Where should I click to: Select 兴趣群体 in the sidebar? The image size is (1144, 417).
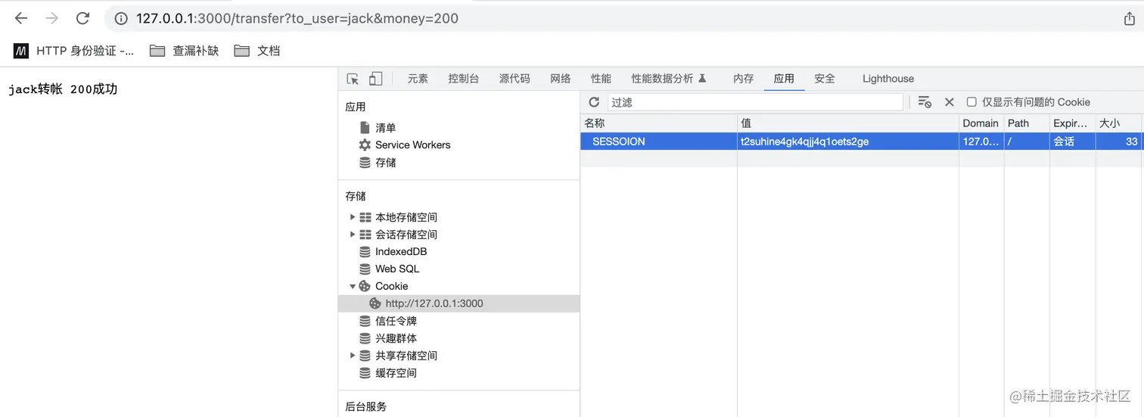(396, 338)
